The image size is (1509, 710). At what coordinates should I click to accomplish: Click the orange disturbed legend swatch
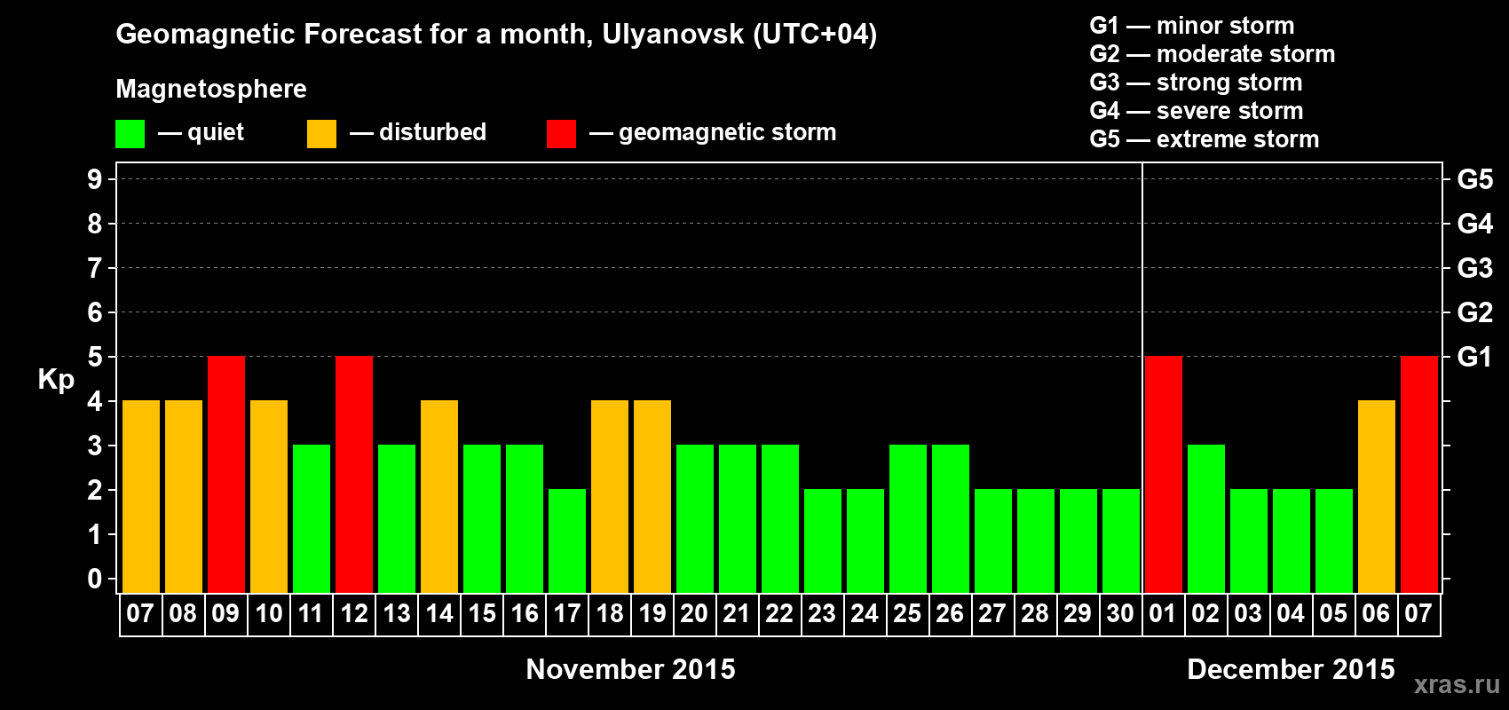[x=321, y=134]
